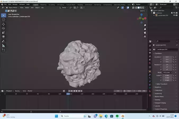Viewport: 179px width, 119px height.
Task: Open the Global transform orientation dropdown
Action: (x=64, y=8)
